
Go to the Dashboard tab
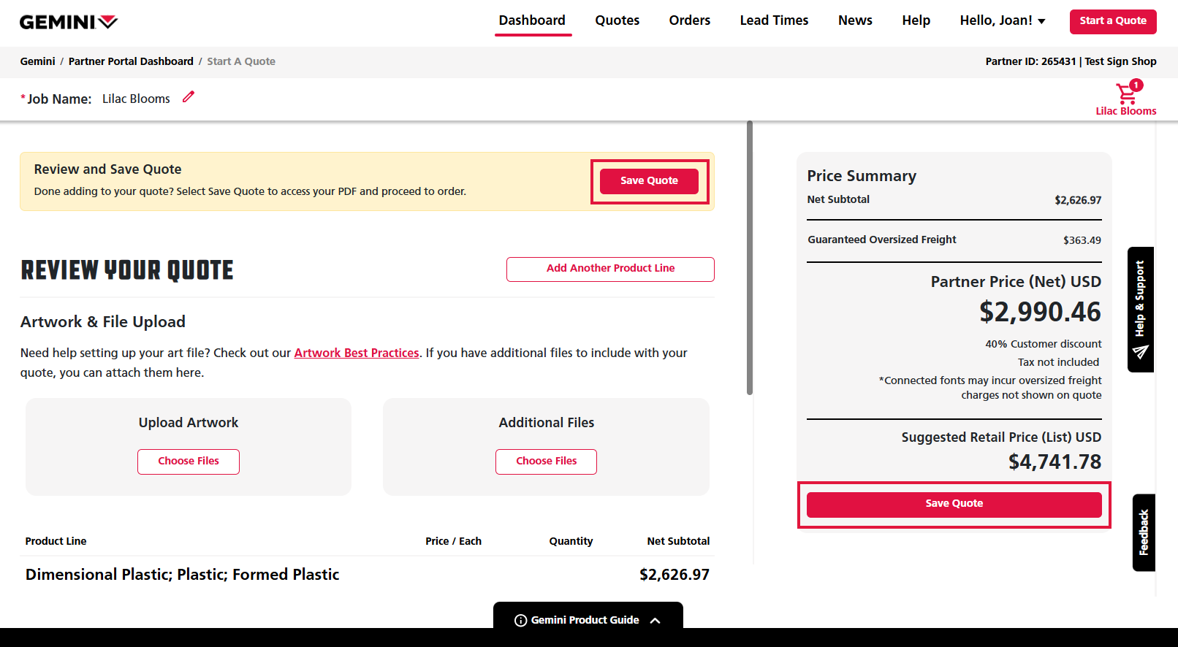point(532,20)
